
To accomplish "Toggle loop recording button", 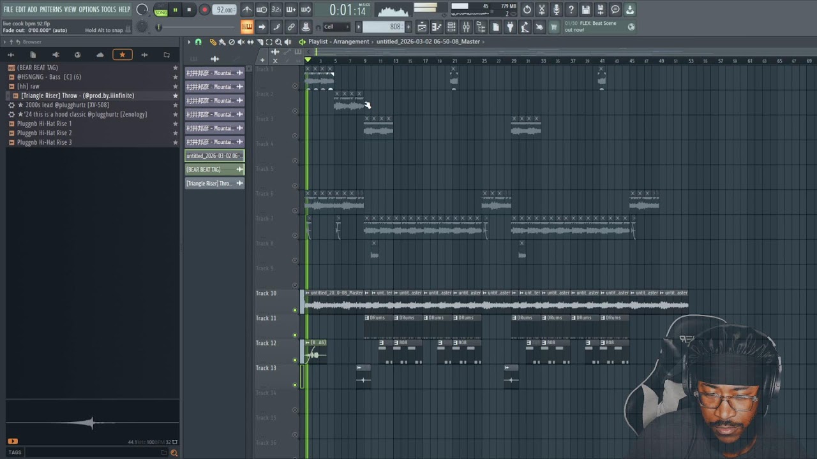I will pos(306,10).
